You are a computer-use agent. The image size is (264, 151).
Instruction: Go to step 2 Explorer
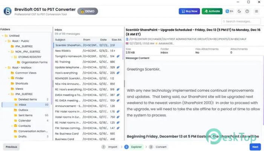134,147
